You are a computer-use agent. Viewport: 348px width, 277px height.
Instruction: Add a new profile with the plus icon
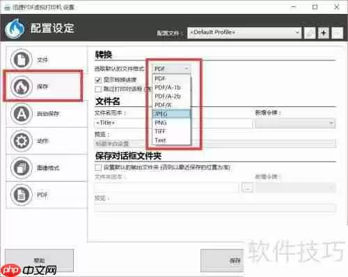pyautogui.click(x=324, y=33)
